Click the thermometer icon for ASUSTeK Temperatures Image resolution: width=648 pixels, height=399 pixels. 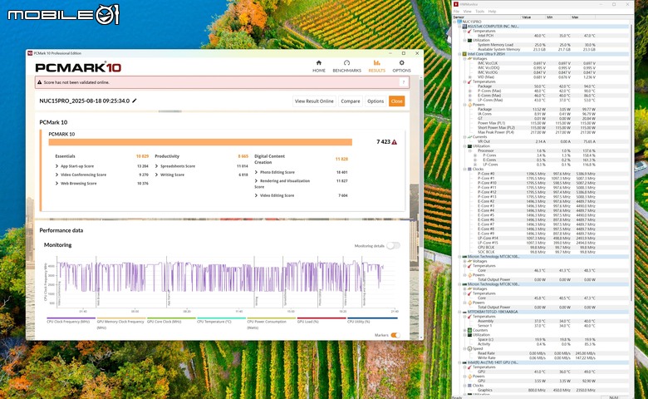click(x=469, y=31)
